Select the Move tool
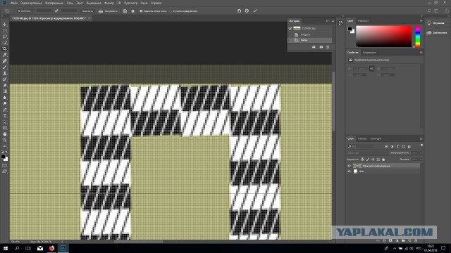451x253 pixels. [x=5, y=25]
